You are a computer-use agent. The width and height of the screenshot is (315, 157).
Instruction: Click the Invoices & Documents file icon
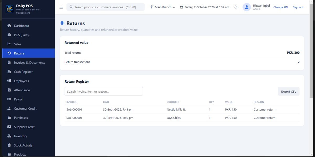pos(9,63)
